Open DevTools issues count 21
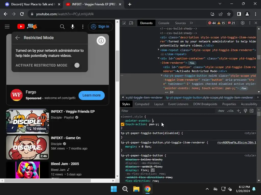This screenshot has width=261, height=195. (231, 23)
